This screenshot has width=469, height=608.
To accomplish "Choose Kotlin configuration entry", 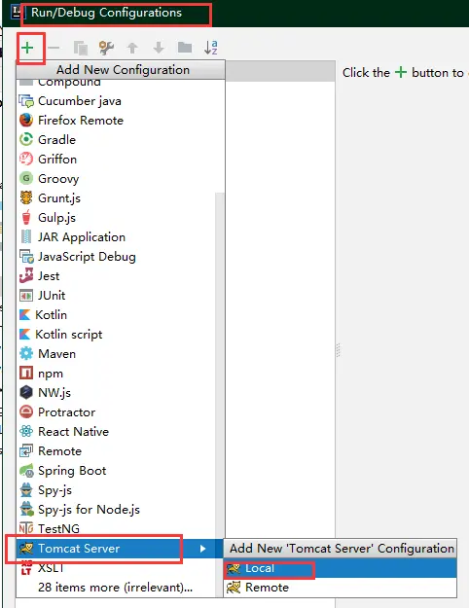I will 116,315.
